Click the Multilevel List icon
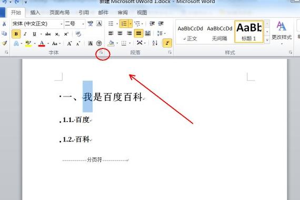The image size is (300, 200). click(x=137, y=24)
